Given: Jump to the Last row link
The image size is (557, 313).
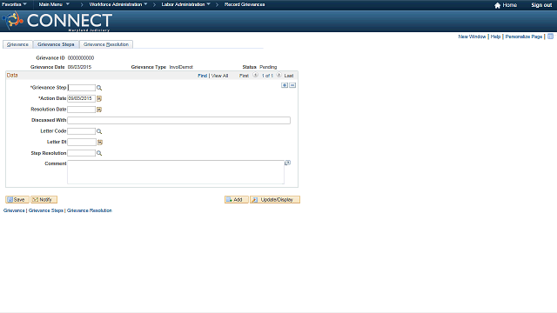Looking at the screenshot, I should click(289, 76).
